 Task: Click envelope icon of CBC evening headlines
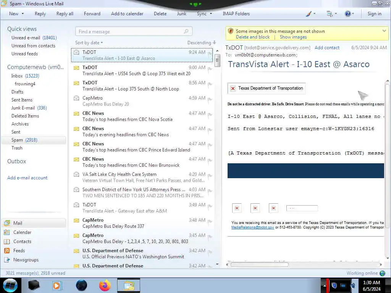click(76, 129)
